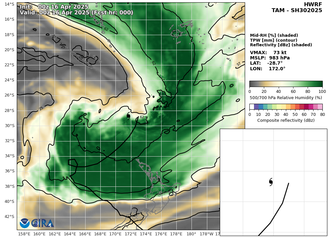
Task: Click the dark green end of humidity colorbar
Action: [x=319, y=84]
